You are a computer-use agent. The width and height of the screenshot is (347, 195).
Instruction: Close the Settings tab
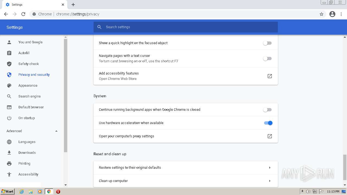tap(63, 5)
